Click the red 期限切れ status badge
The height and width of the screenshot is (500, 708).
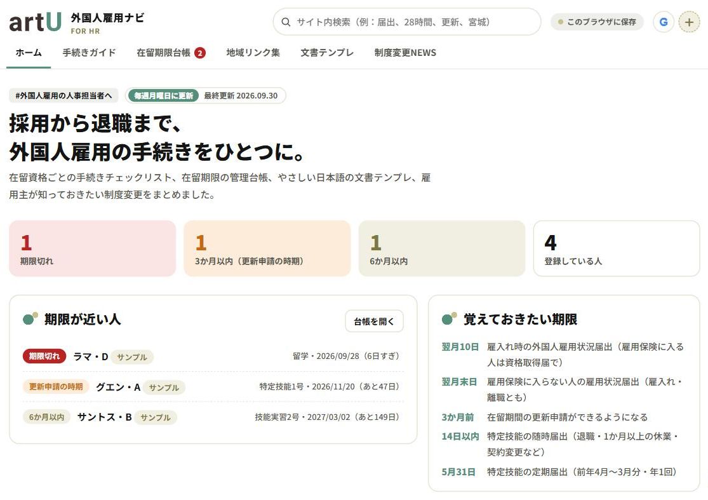click(x=44, y=356)
